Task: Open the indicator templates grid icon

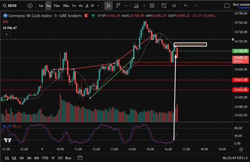Action: (152, 6)
